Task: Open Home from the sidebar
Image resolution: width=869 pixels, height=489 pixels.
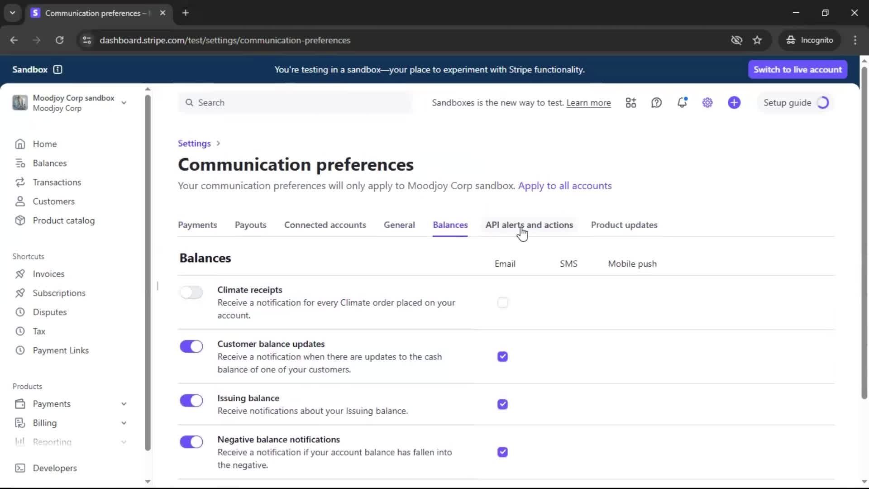Action: tap(44, 144)
